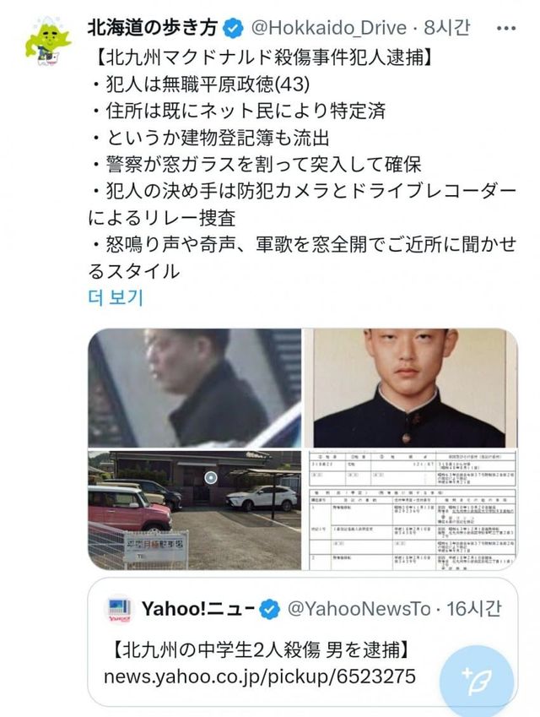The height and width of the screenshot is (717, 540).
Task: Open the 北海道の歩き方 profile avatar
Action: click(x=48, y=42)
